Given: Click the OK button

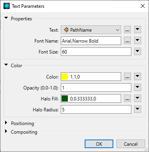Looking at the screenshot, I should (99, 144).
